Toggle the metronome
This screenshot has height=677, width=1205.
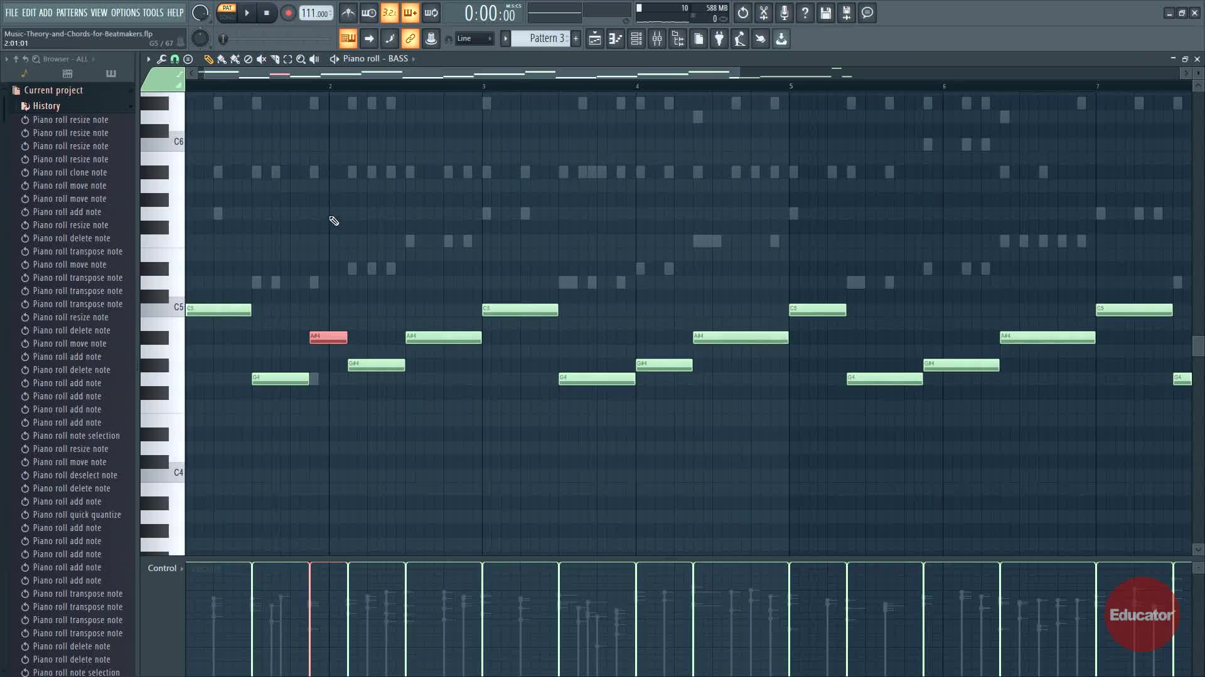click(x=348, y=13)
